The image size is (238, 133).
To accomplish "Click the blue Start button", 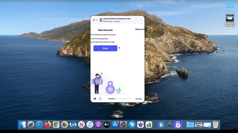I will coord(105,48).
